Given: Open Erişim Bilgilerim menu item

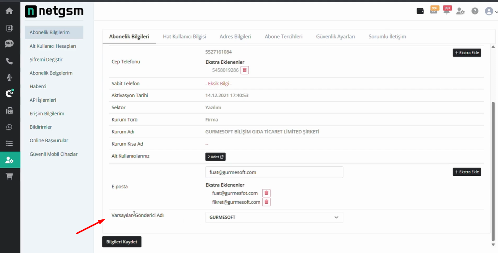Looking at the screenshot, I should [x=47, y=114].
